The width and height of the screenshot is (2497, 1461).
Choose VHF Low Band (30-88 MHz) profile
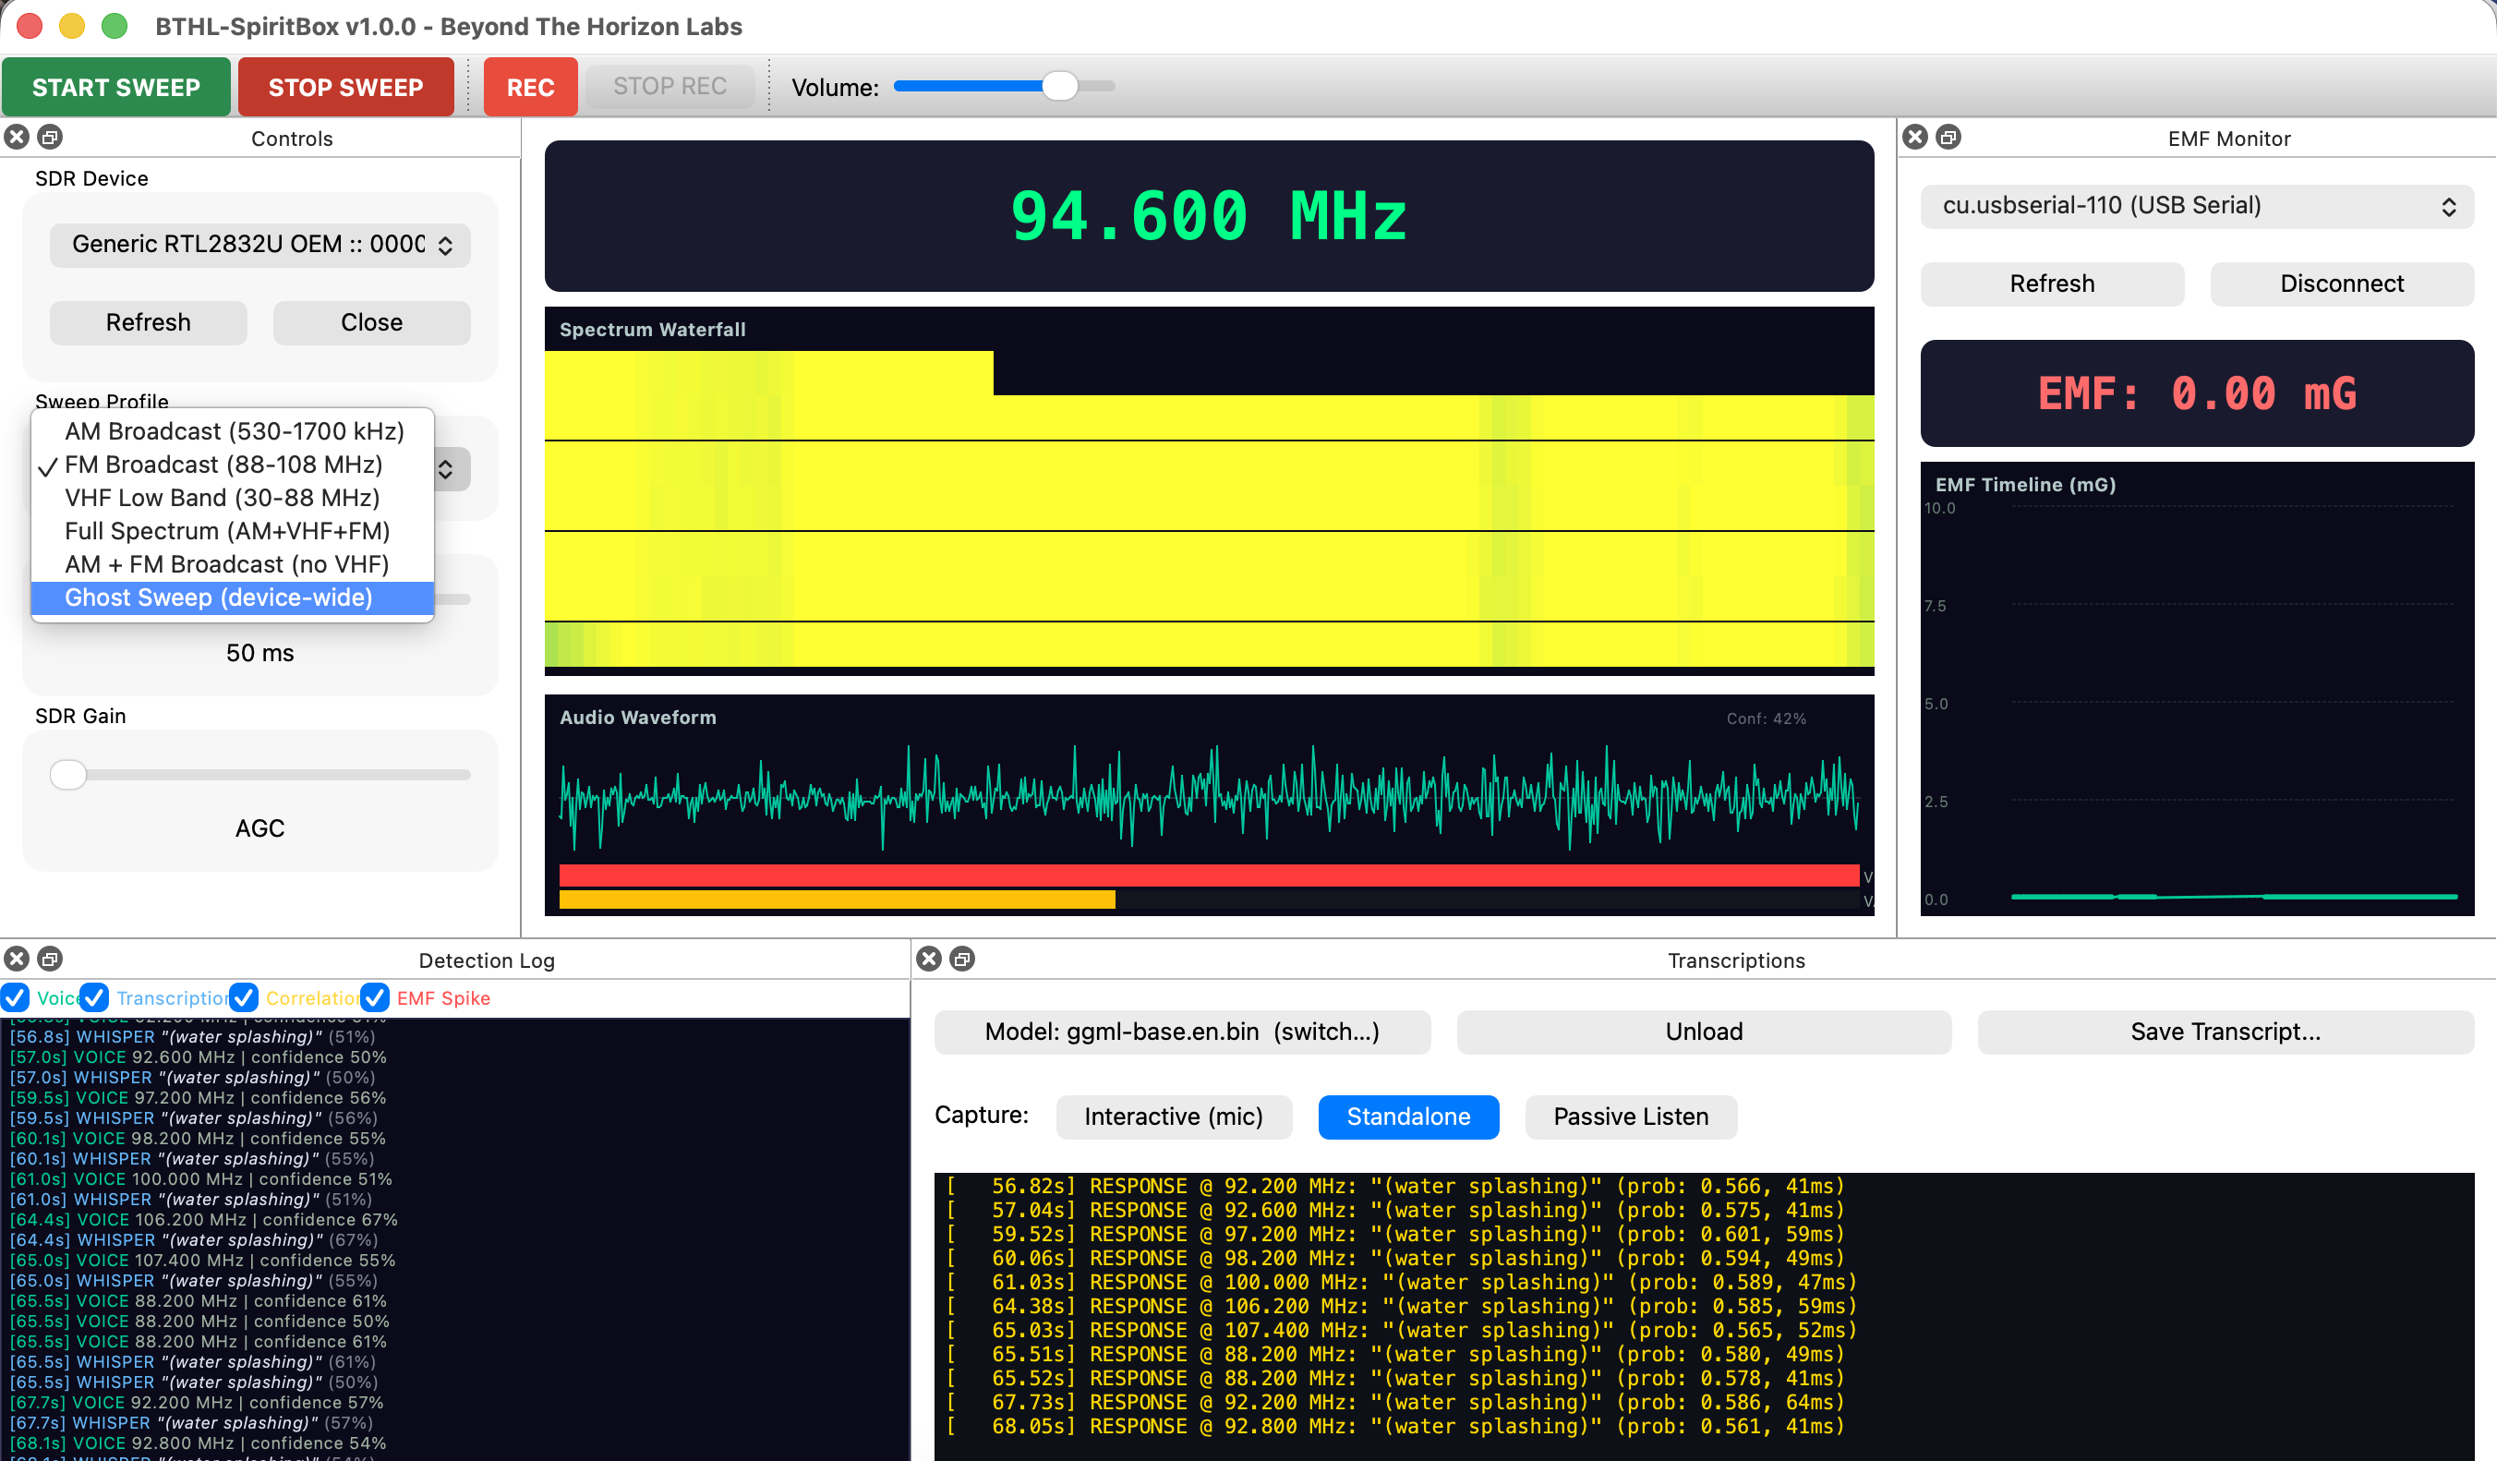click(234, 498)
